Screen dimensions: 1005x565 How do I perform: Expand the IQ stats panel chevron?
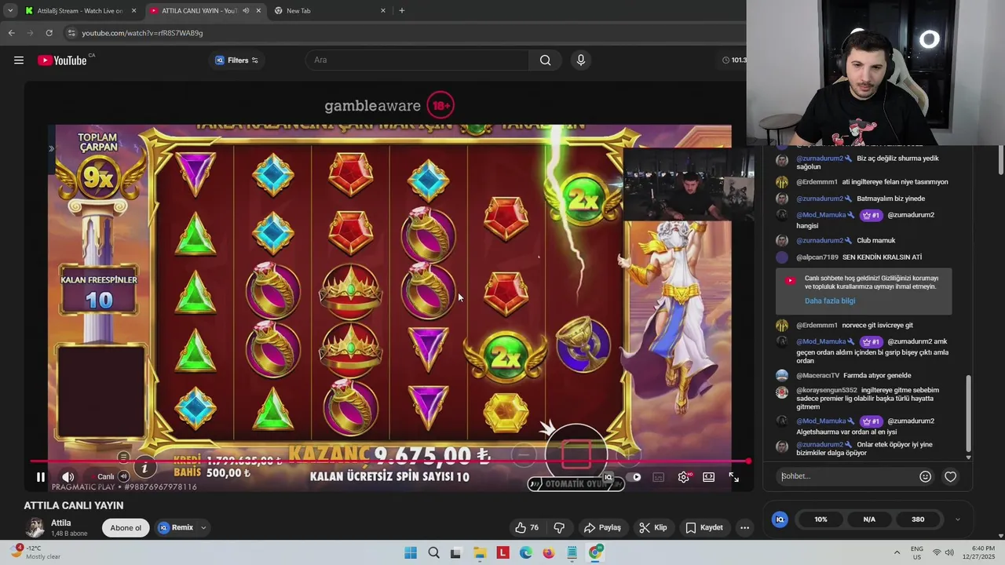click(x=957, y=519)
